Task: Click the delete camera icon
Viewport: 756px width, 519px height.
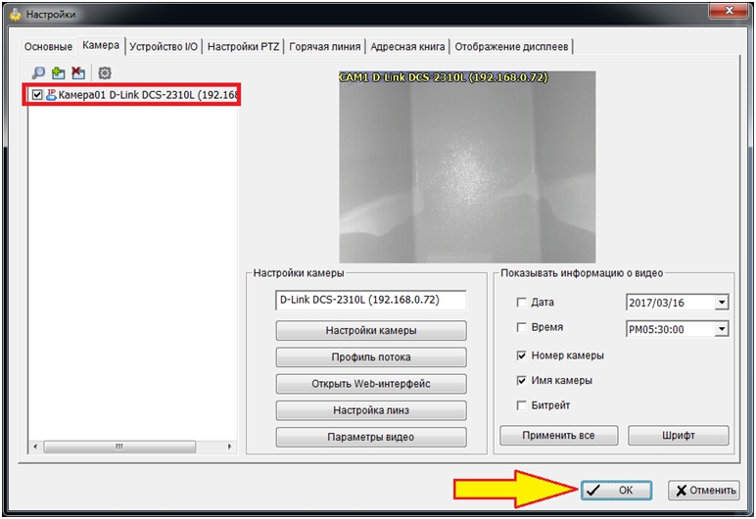Action: (x=77, y=72)
